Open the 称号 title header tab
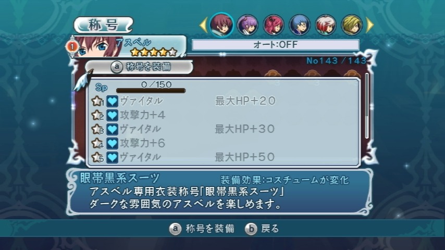Viewport: 445px width, 250px height. 104,25
